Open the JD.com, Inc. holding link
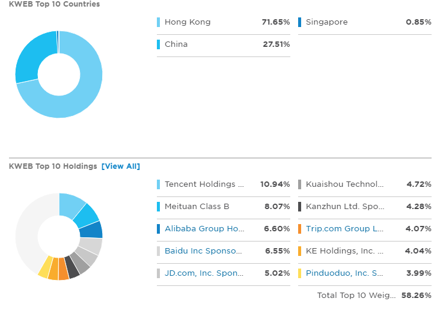 [x=203, y=273]
